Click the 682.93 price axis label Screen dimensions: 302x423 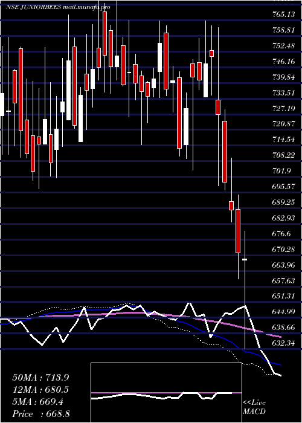[x=283, y=218]
